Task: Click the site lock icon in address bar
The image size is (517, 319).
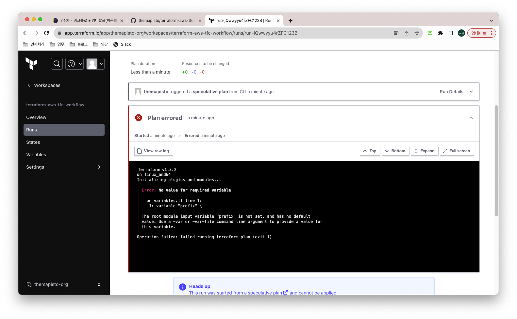Action: tap(59, 33)
